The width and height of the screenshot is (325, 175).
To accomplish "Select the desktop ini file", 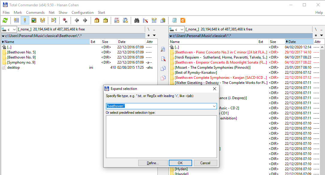I will 13,67.
